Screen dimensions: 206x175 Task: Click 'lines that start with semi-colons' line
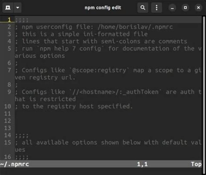[x=101, y=41]
